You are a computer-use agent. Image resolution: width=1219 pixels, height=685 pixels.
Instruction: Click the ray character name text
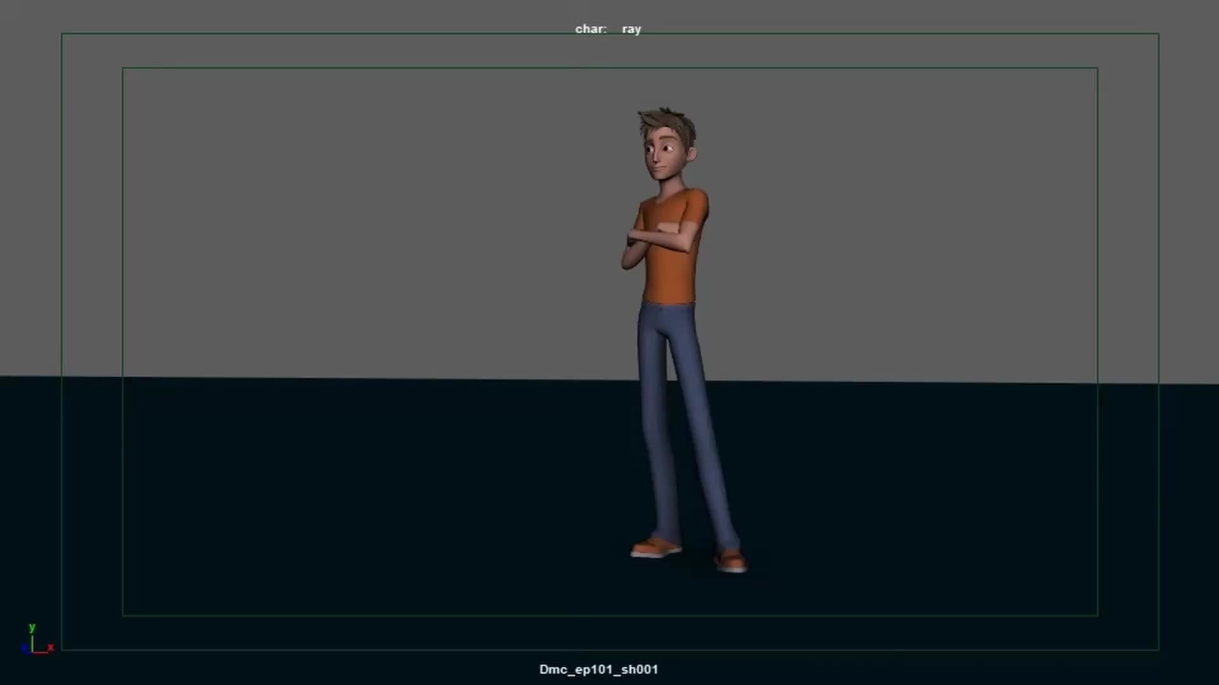(x=632, y=29)
